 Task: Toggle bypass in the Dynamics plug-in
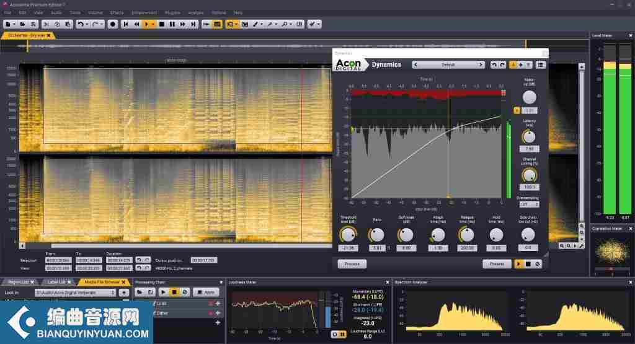coord(538,264)
